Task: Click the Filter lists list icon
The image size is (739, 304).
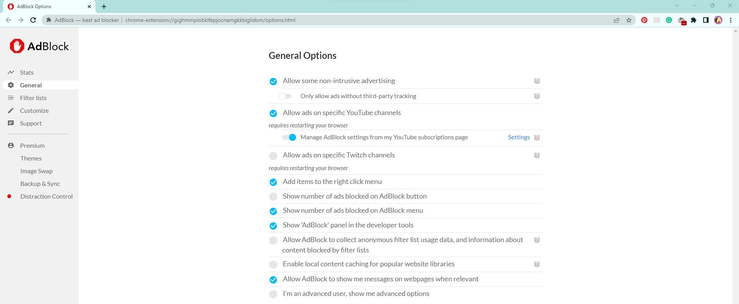Action: coord(11,98)
